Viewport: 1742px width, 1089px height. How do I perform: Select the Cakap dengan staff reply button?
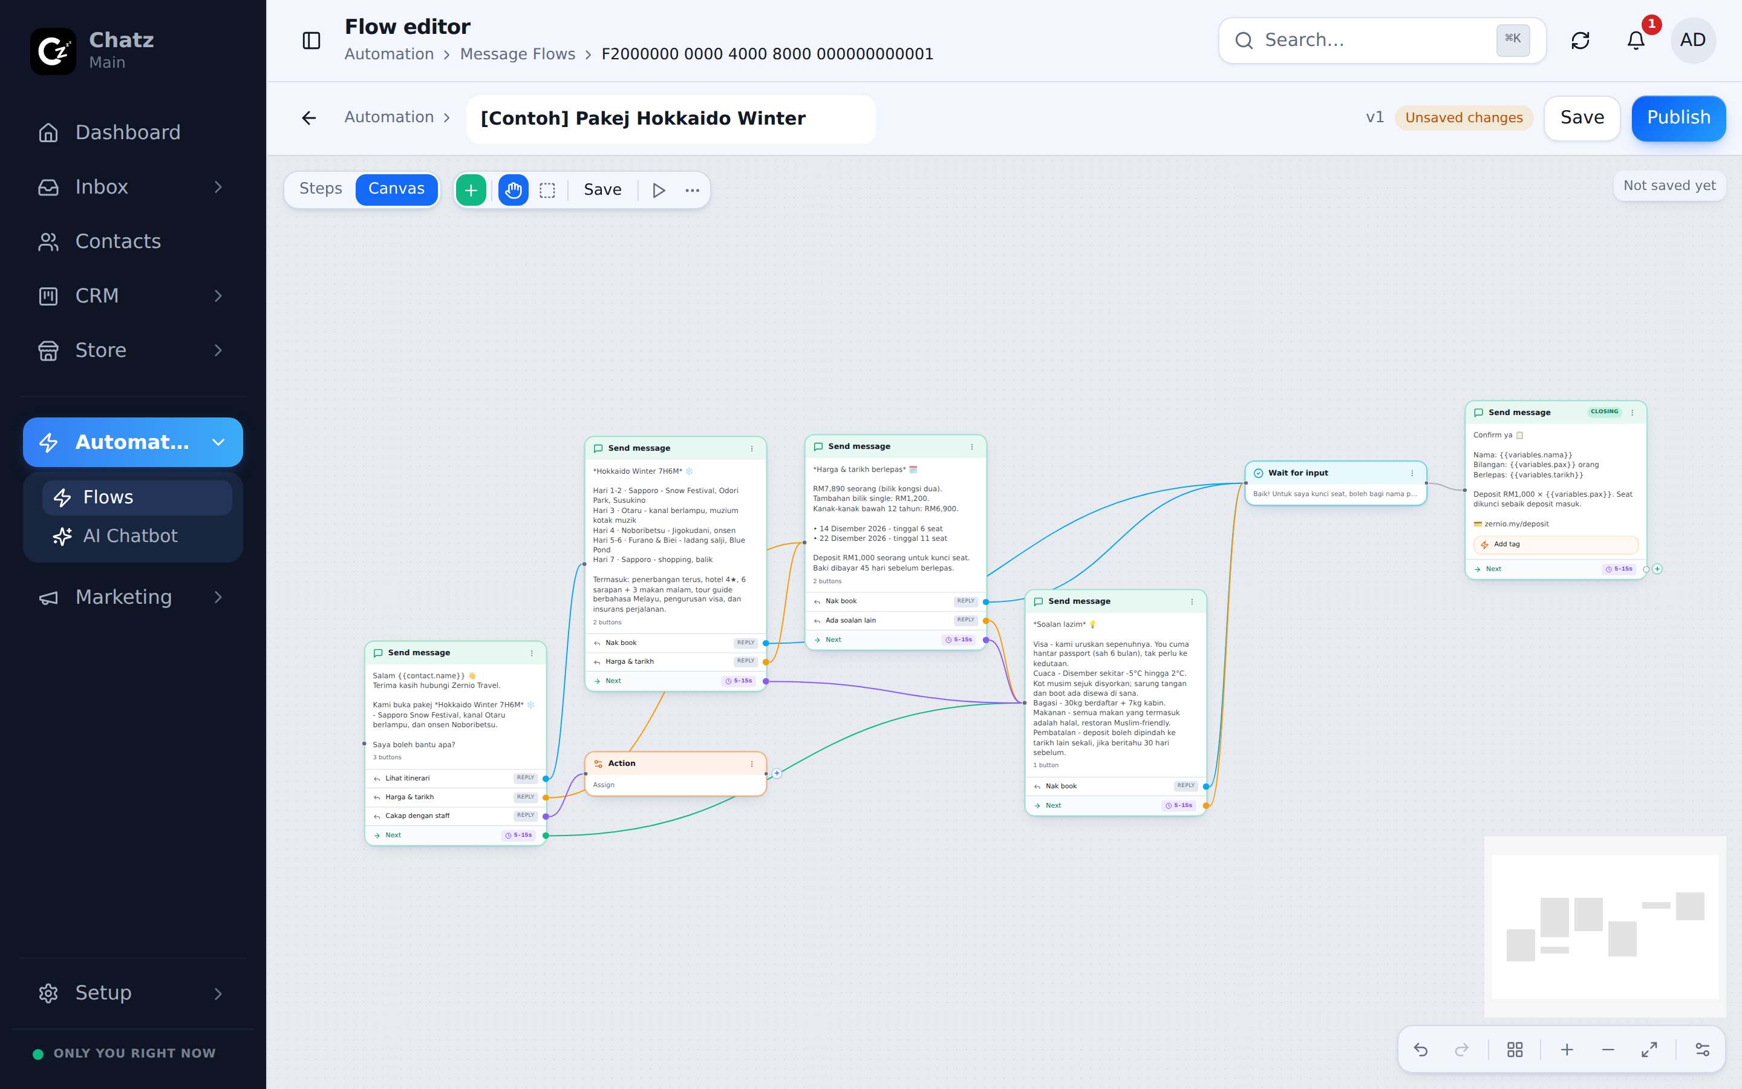pos(455,816)
